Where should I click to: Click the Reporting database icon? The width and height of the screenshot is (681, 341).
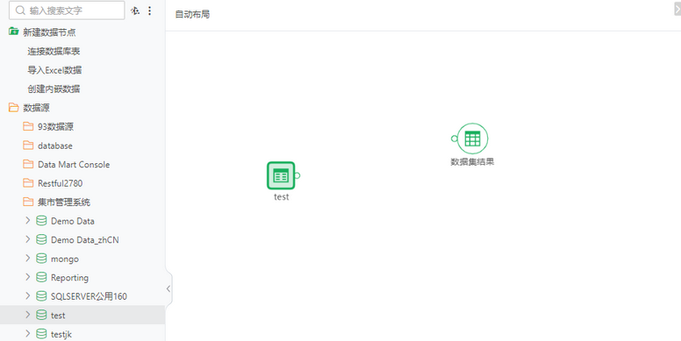click(x=41, y=277)
